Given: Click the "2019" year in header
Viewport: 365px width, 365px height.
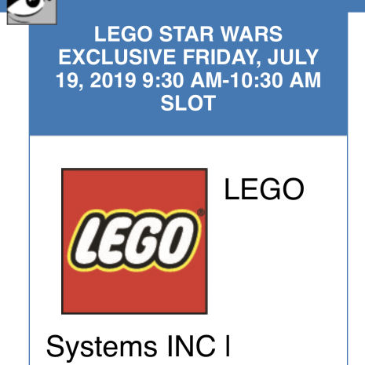Looking at the screenshot, I should [x=113, y=80].
